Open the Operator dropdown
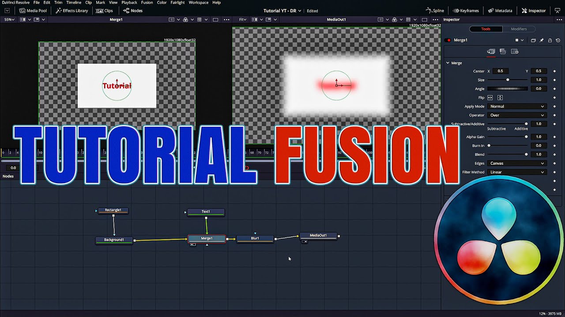Screen dimensions: 565x317 [x=517, y=115]
